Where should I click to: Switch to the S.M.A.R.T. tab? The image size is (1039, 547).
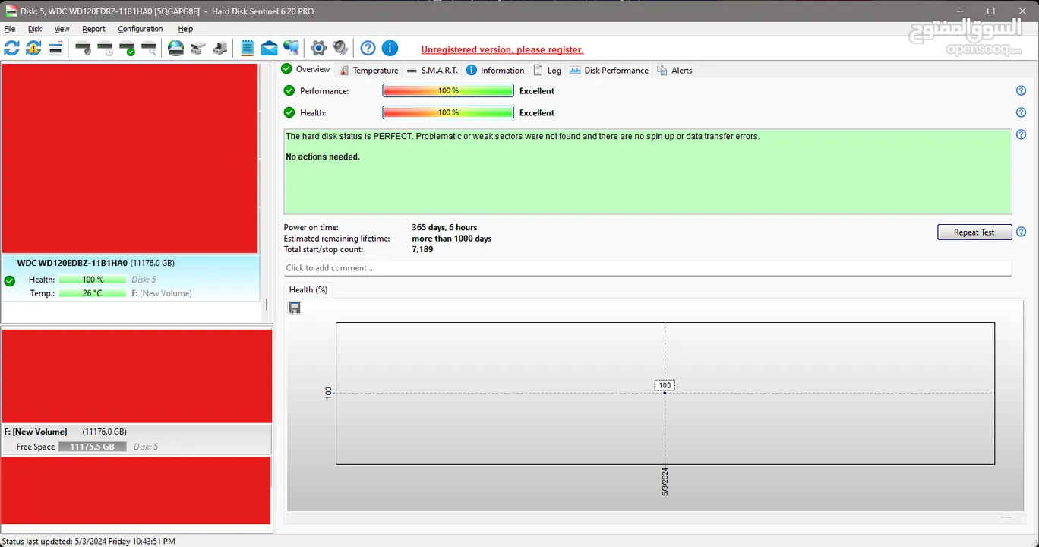pyautogui.click(x=432, y=70)
